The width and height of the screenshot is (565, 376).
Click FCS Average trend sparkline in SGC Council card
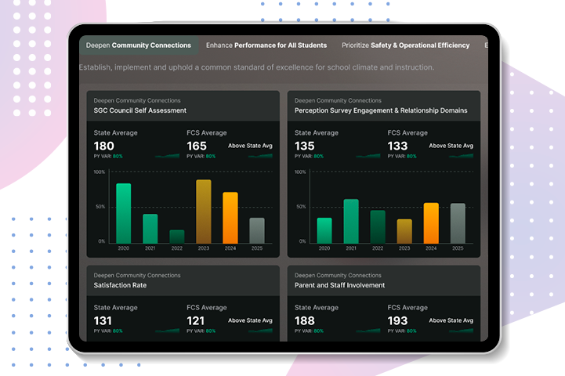click(260, 156)
